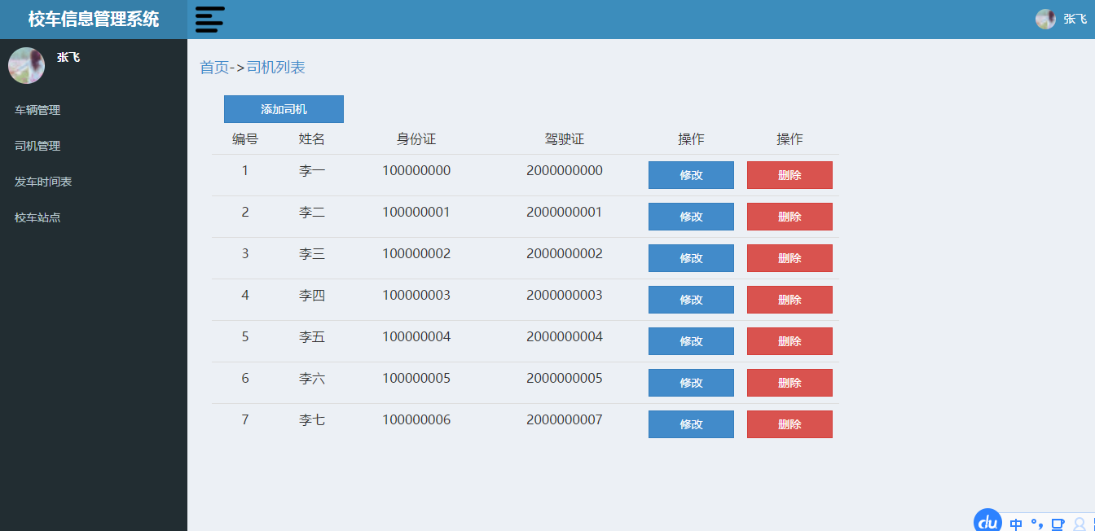Viewport: 1095px width, 531px height.
Task: Click the 校车信息管理系统 title
Action: coord(94,19)
